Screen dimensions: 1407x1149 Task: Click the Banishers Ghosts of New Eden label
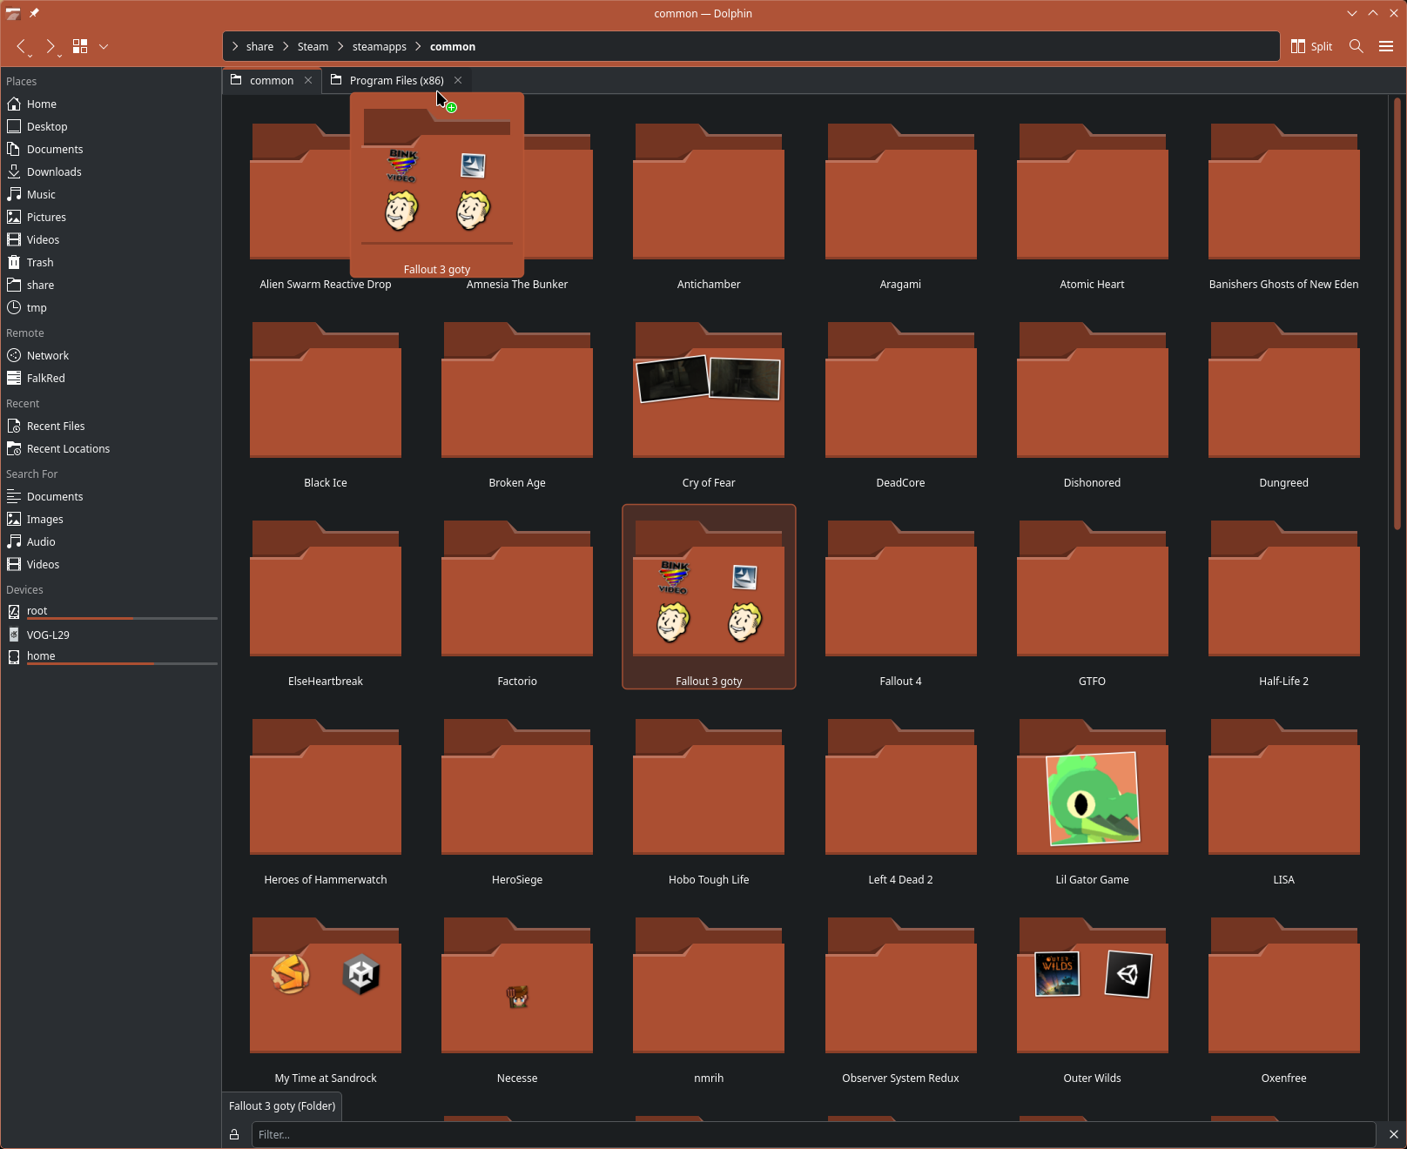(x=1283, y=285)
